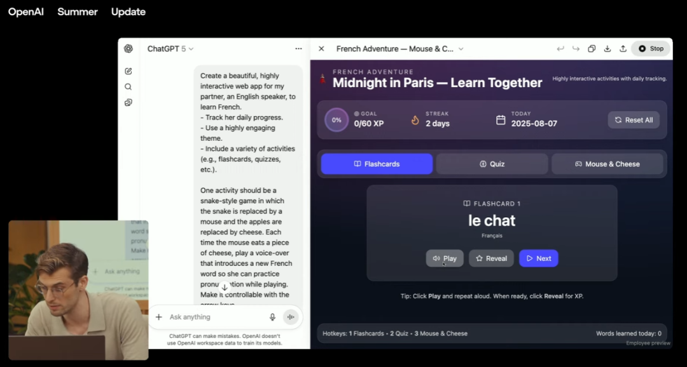Go to the Next flashcard
This screenshot has width=687, height=367.
[x=539, y=258]
